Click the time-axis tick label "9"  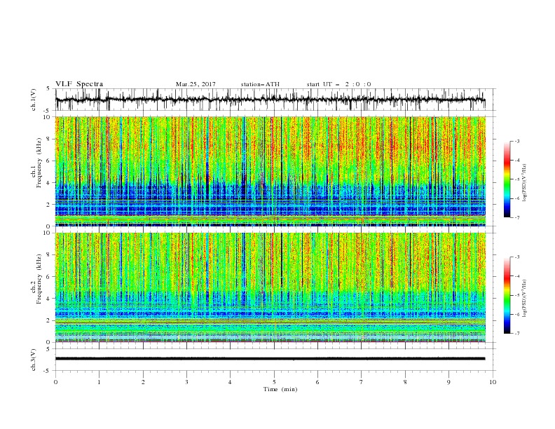click(448, 382)
